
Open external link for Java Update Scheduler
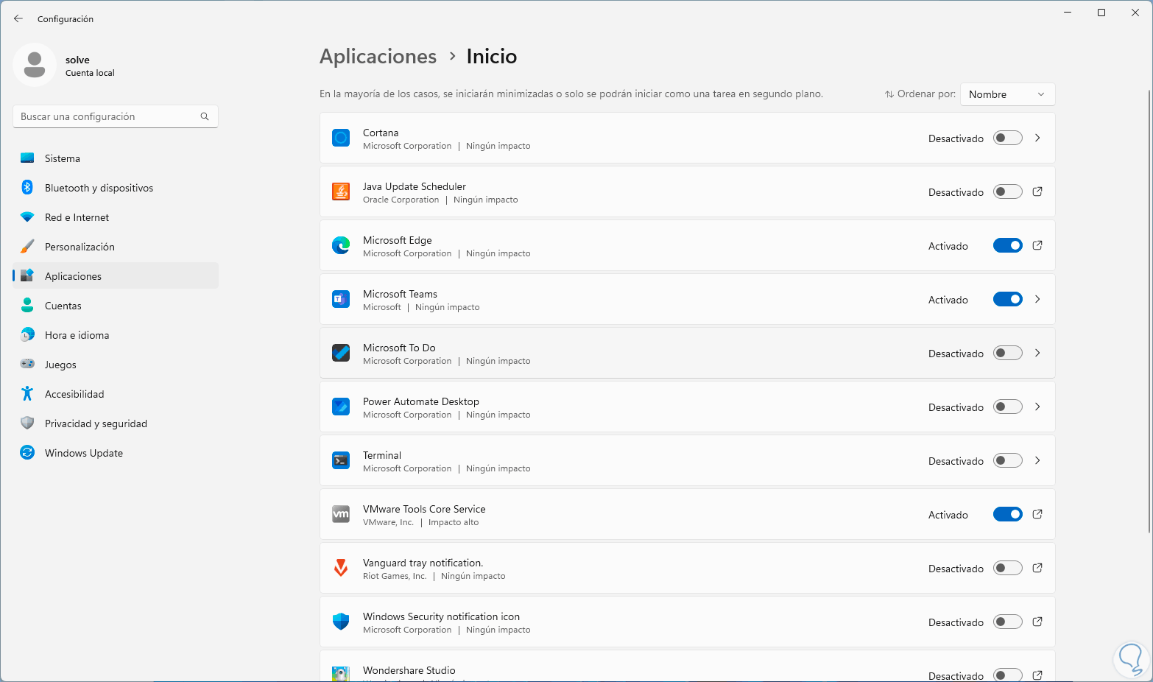point(1037,191)
